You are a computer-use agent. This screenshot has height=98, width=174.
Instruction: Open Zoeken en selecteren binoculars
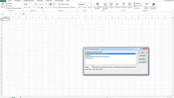(154, 6)
